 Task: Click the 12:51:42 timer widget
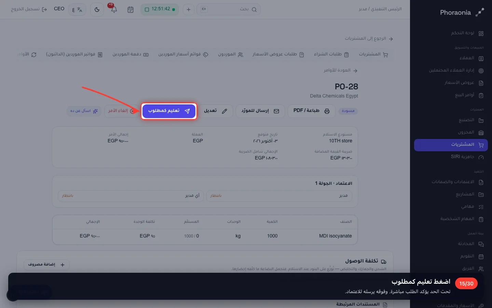[160, 9]
